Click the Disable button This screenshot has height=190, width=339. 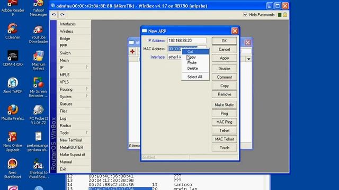224,69
